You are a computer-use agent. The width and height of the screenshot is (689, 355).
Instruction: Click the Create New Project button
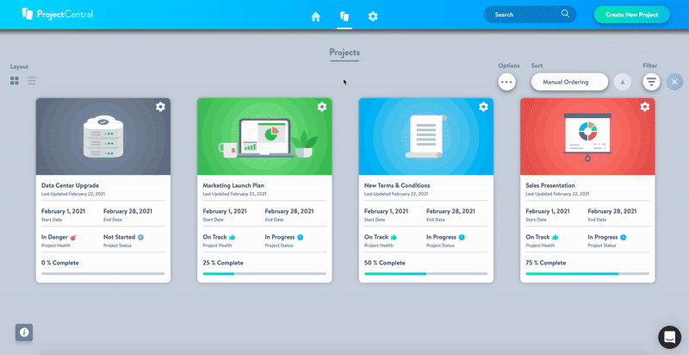pos(632,15)
